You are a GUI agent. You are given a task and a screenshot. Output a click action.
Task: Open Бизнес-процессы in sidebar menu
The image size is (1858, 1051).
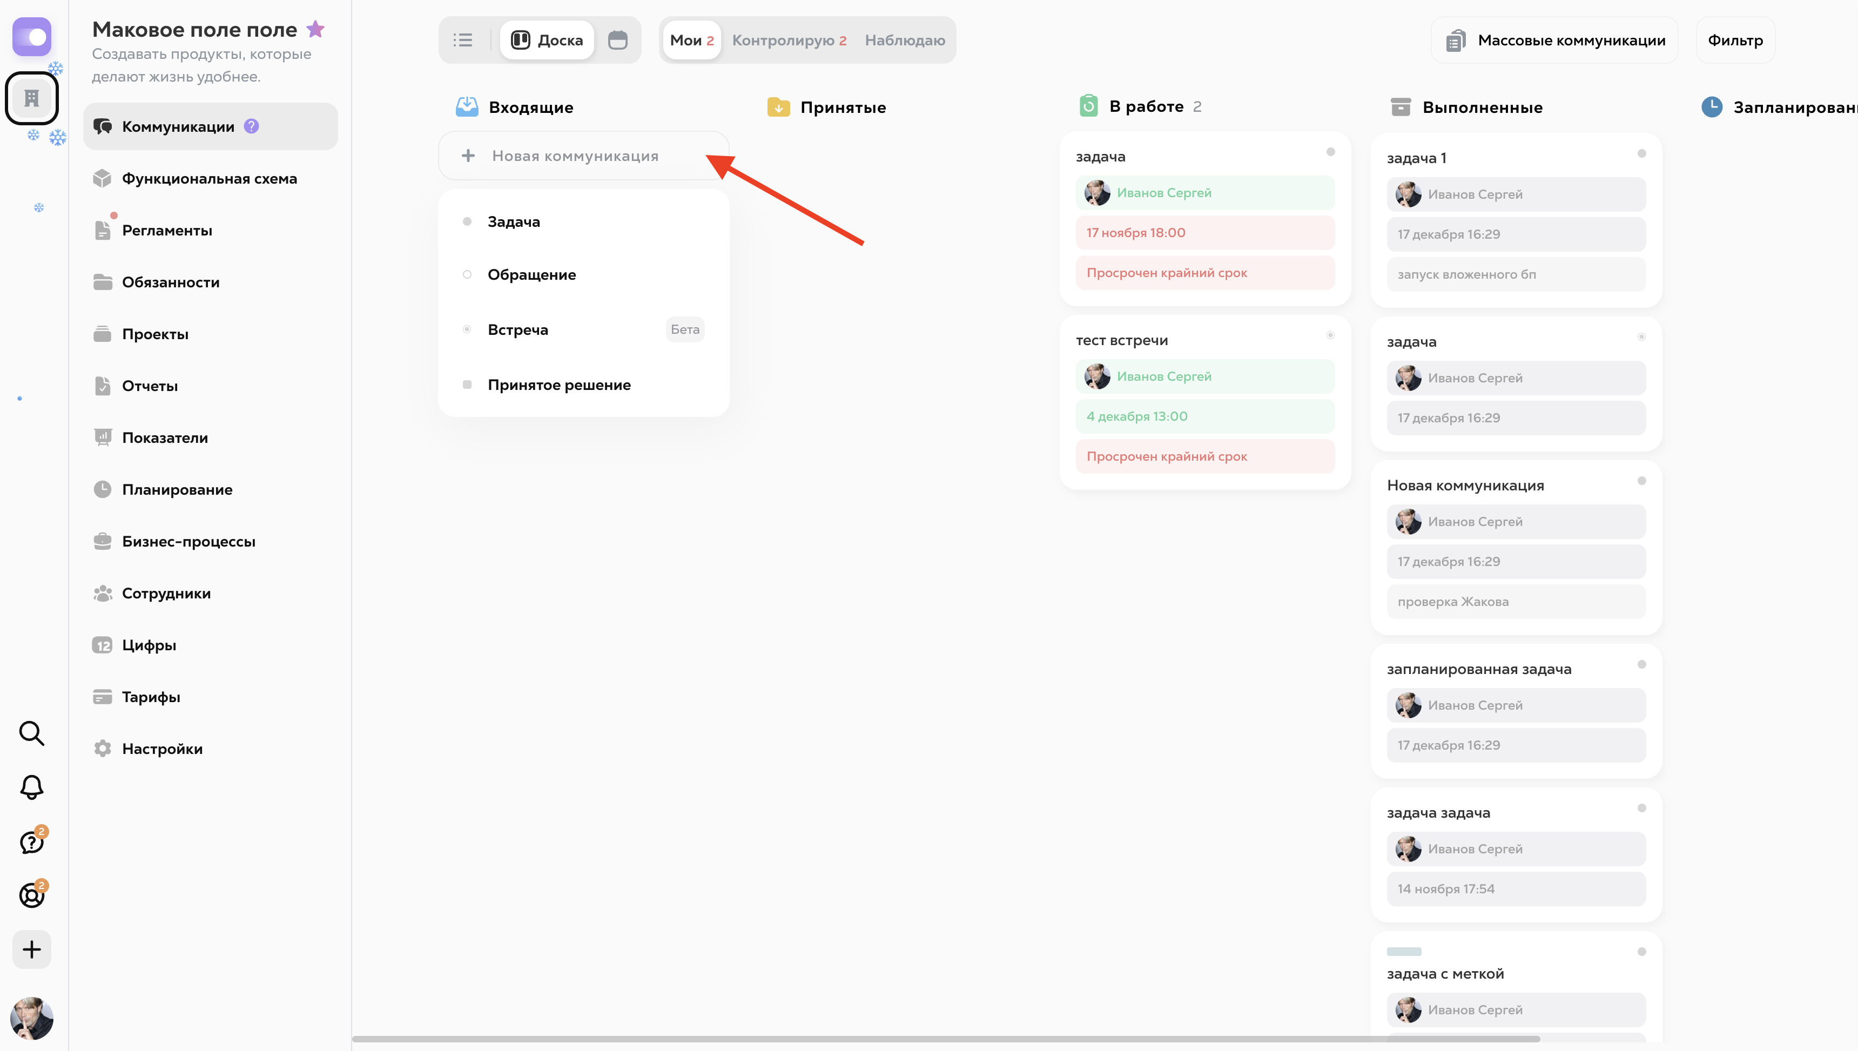click(189, 541)
